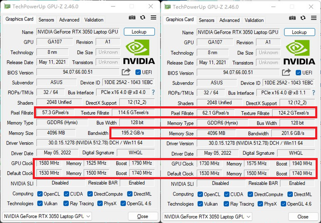Viewport: 321px width, 223px height.
Task: Switch to Advanced tab in left window
Action: (69, 20)
